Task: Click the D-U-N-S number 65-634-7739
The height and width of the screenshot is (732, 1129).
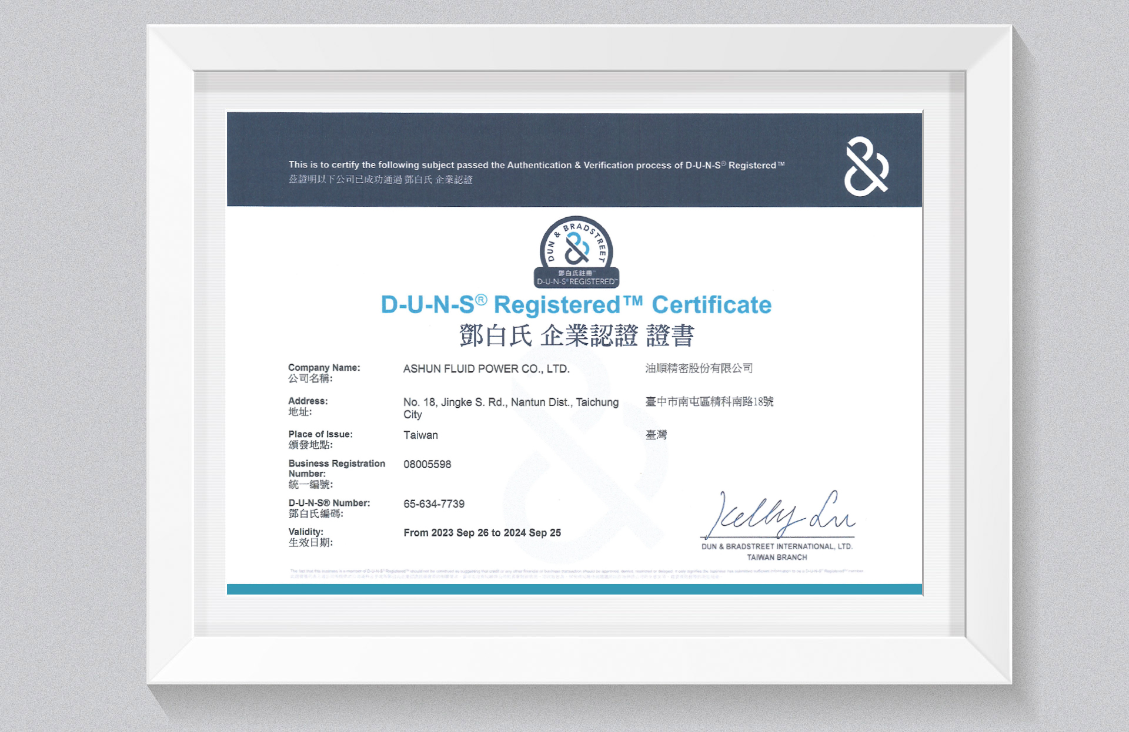Action: [434, 504]
